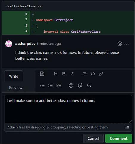Click the add suggestion icon in toolbar
The width and height of the screenshot is (135, 144).
pyautogui.click(x=42, y=74)
